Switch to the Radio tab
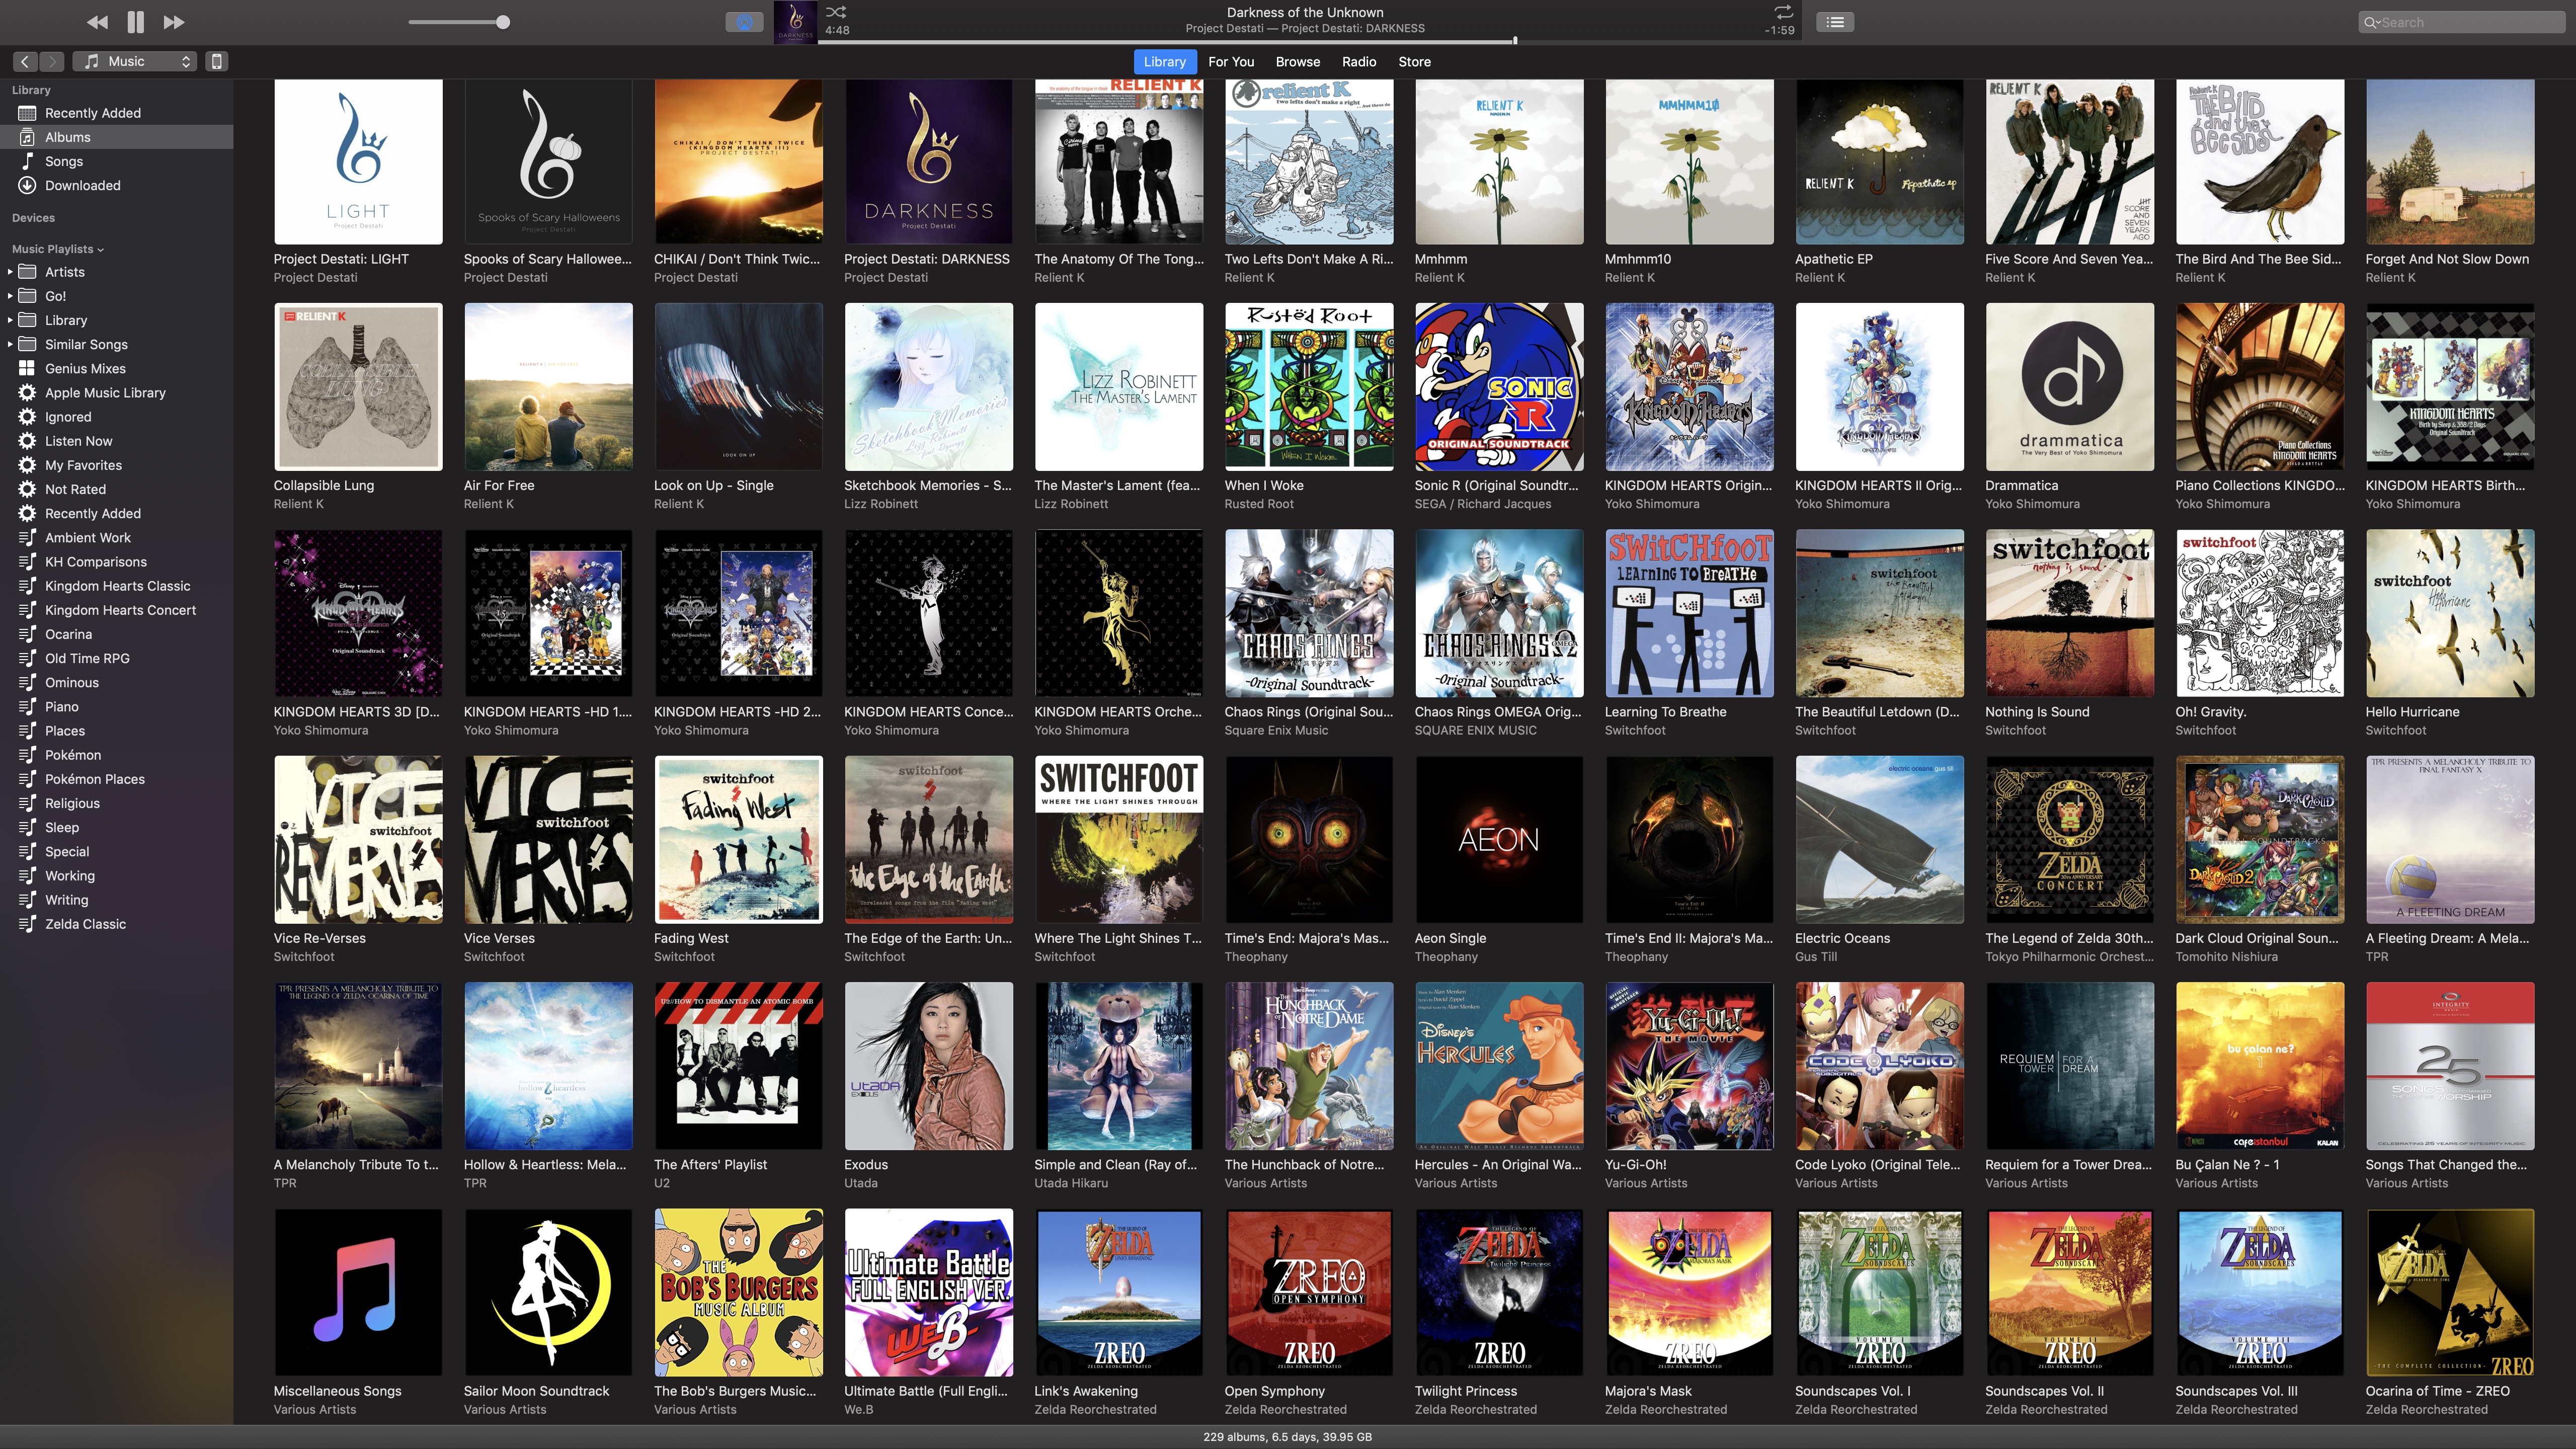Viewport: 2576px width, 1449px height. 1358,62
